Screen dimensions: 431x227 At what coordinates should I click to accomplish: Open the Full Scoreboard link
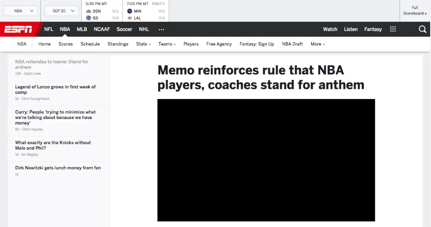pos(414,11)
